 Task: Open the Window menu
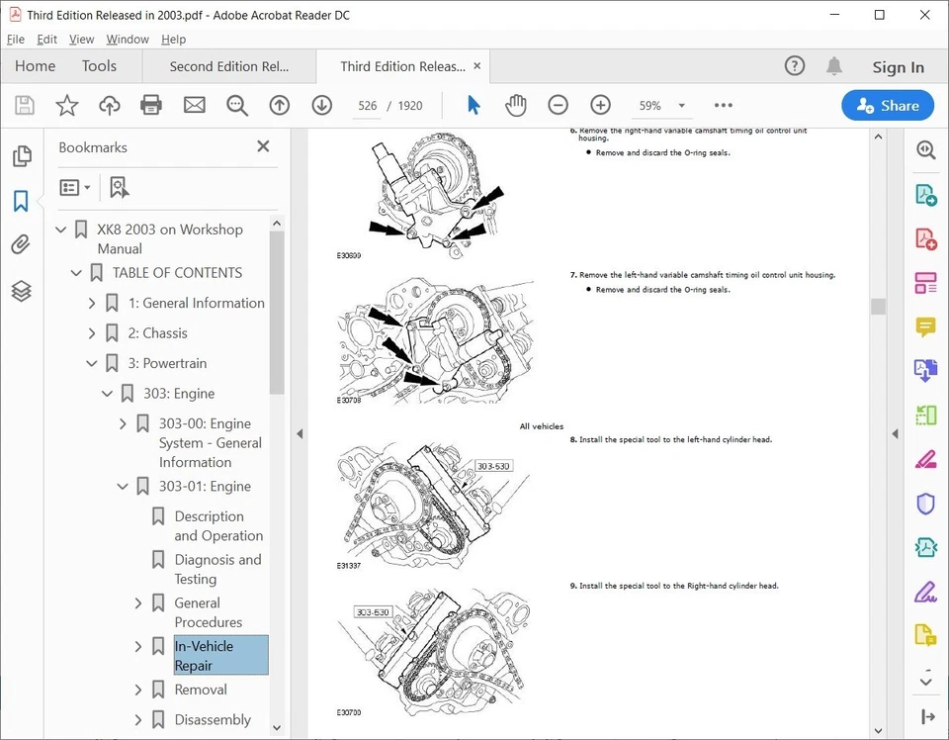(128, 40)
